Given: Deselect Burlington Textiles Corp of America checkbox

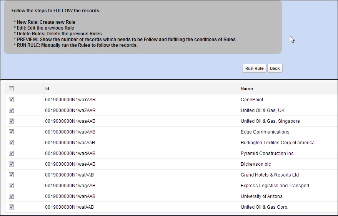Looking at the screenshot, I should (x=11, y=143).
